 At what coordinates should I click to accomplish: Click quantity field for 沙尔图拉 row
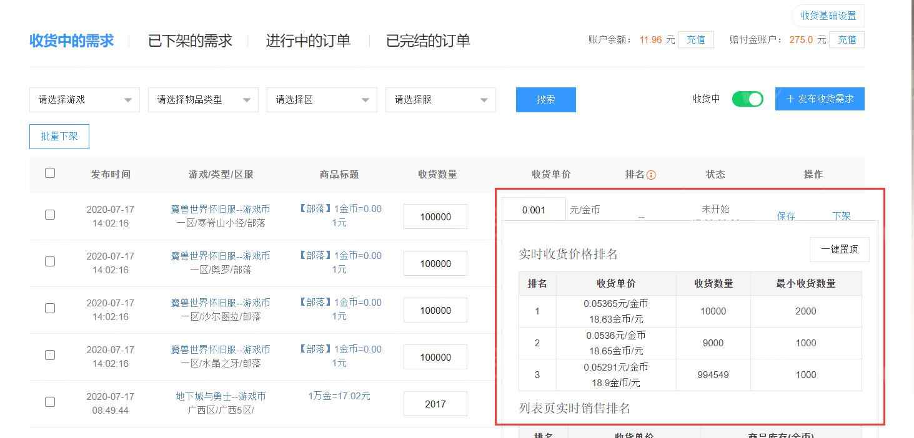pos(435,311)
